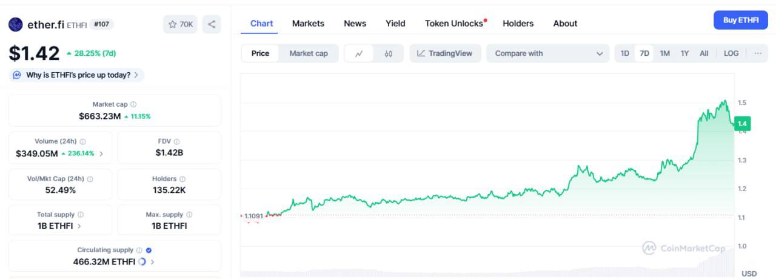Add ether.fi to watchlist via star button

click(180, 24)
